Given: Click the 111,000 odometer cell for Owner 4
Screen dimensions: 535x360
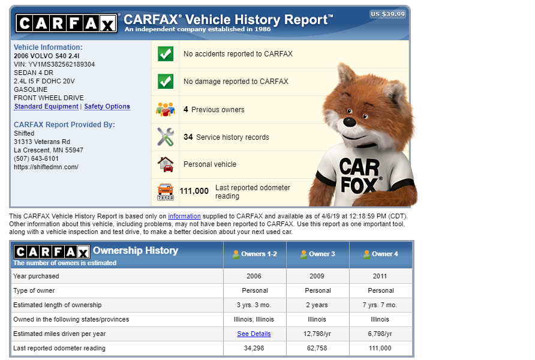Looking at the screenshot, I should 380,348.
